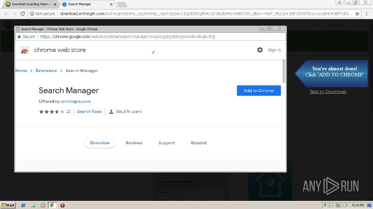Reload the page in the main Chrome window
The image size is (373, 209).
[23, 14]
